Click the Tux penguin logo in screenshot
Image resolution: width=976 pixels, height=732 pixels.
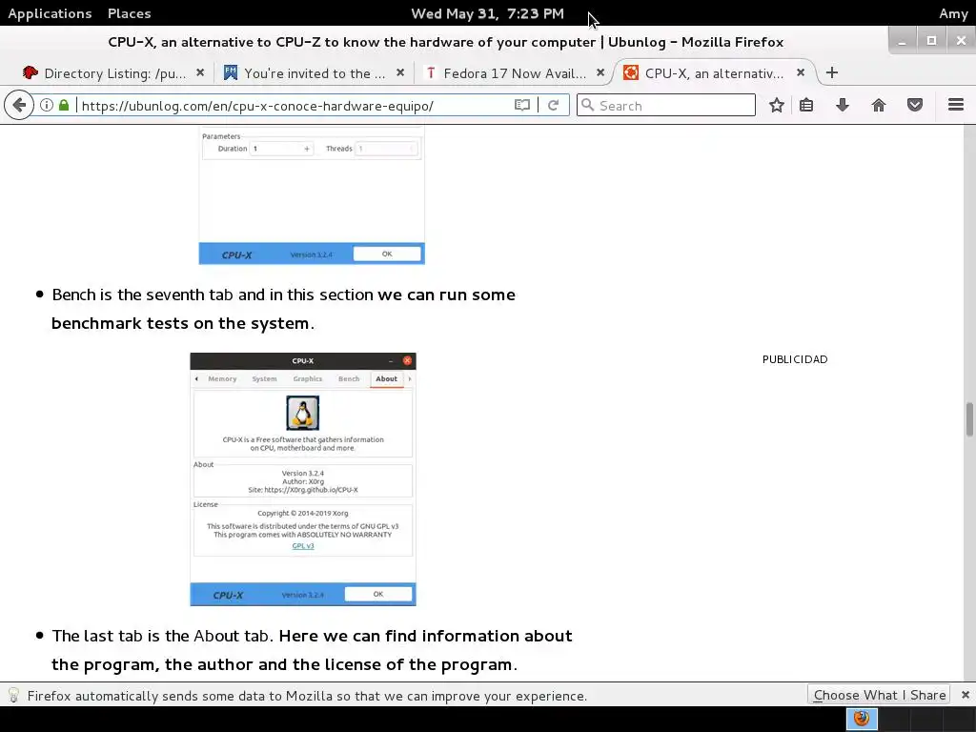(302, 413)
